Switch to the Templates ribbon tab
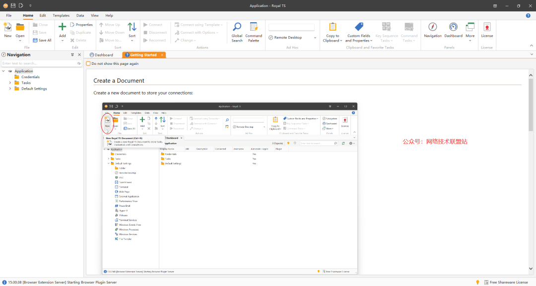This screenshot has width=536, height=286. coord(61,15)
